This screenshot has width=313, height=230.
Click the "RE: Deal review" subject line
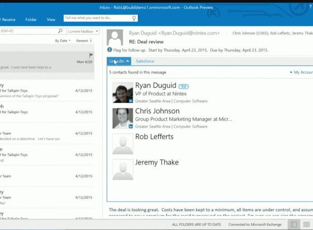146,42
